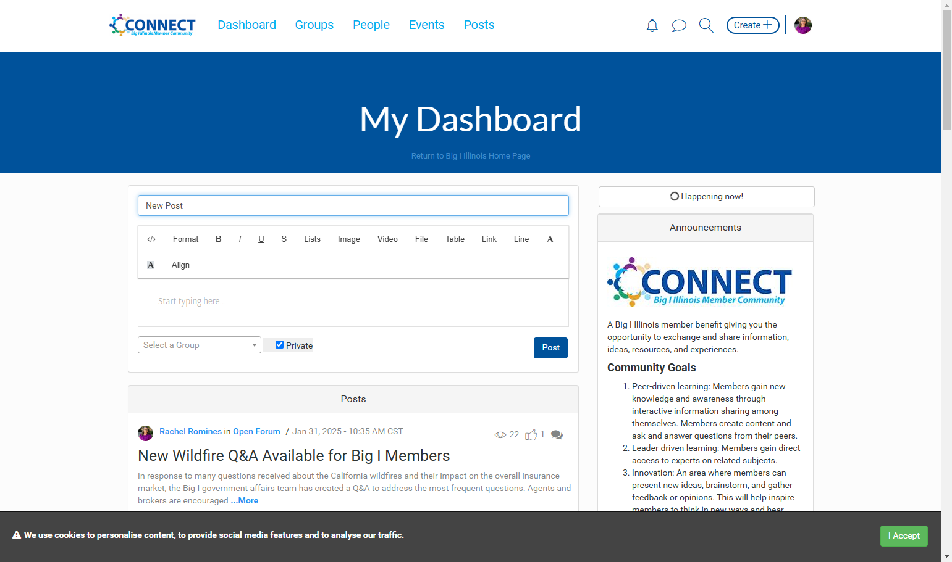Click the search magnifier icon
The height and width of the screenshot is (562, 952).
point(706,25)
